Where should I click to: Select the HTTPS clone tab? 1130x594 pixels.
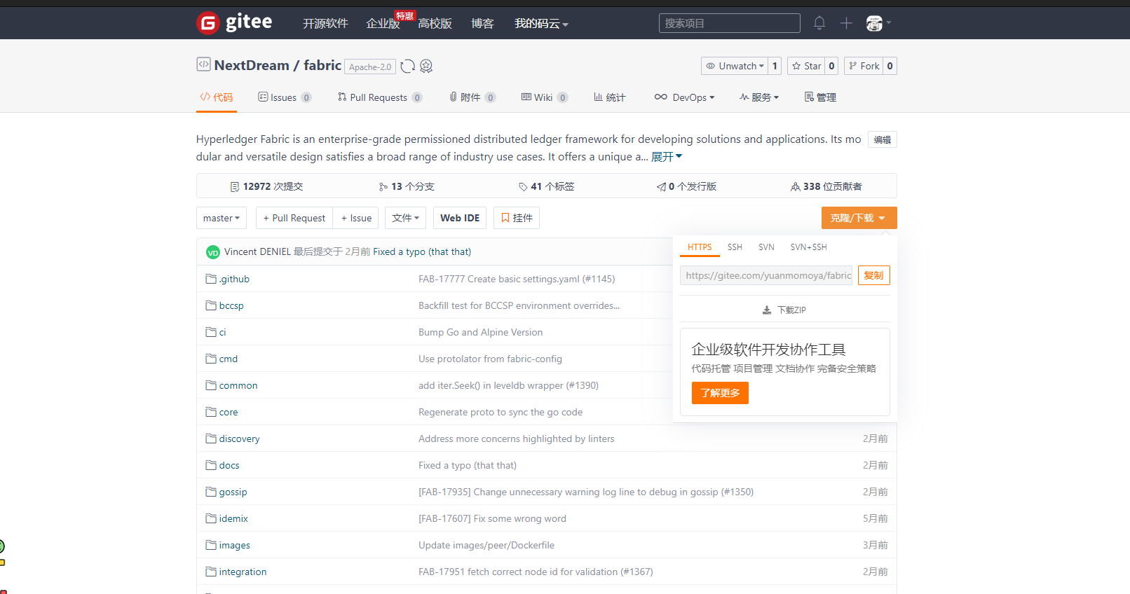tap(700, 247)
